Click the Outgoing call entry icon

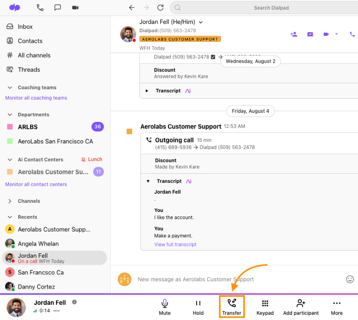point(149,140)
